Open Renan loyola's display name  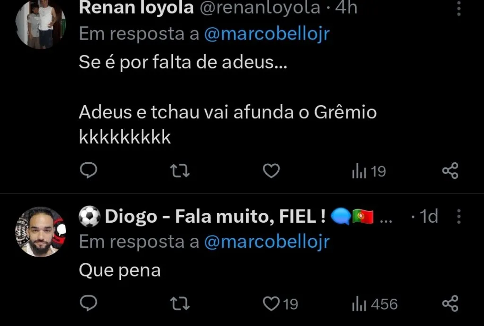click(x=137, y=7)
